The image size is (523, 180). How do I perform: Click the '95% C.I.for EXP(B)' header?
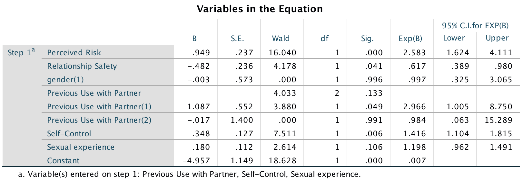tap(475, 26)
